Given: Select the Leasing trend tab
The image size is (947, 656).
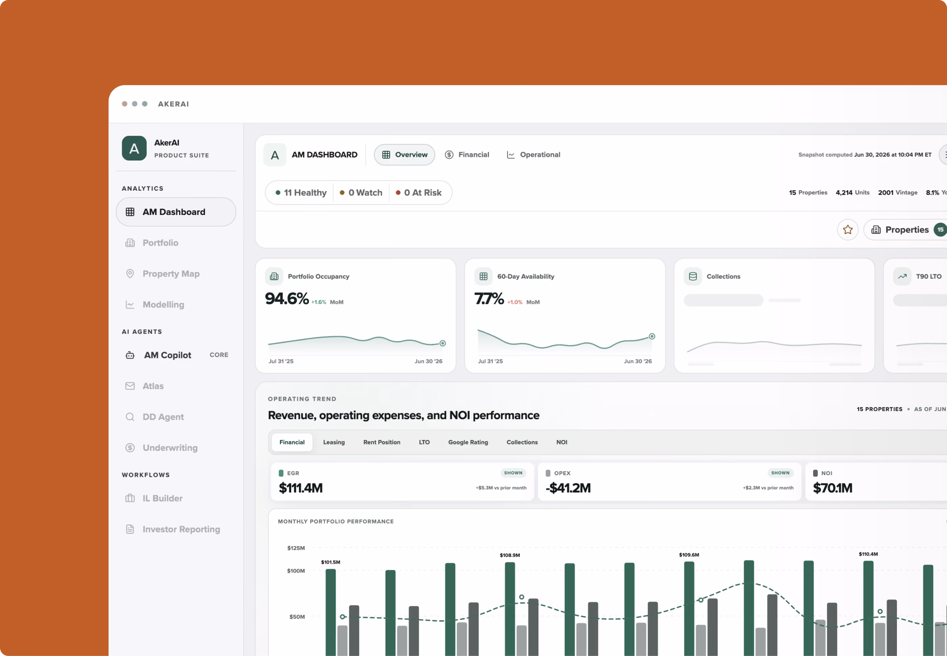Looking at the screenshot, I should [x=334, y=442].
